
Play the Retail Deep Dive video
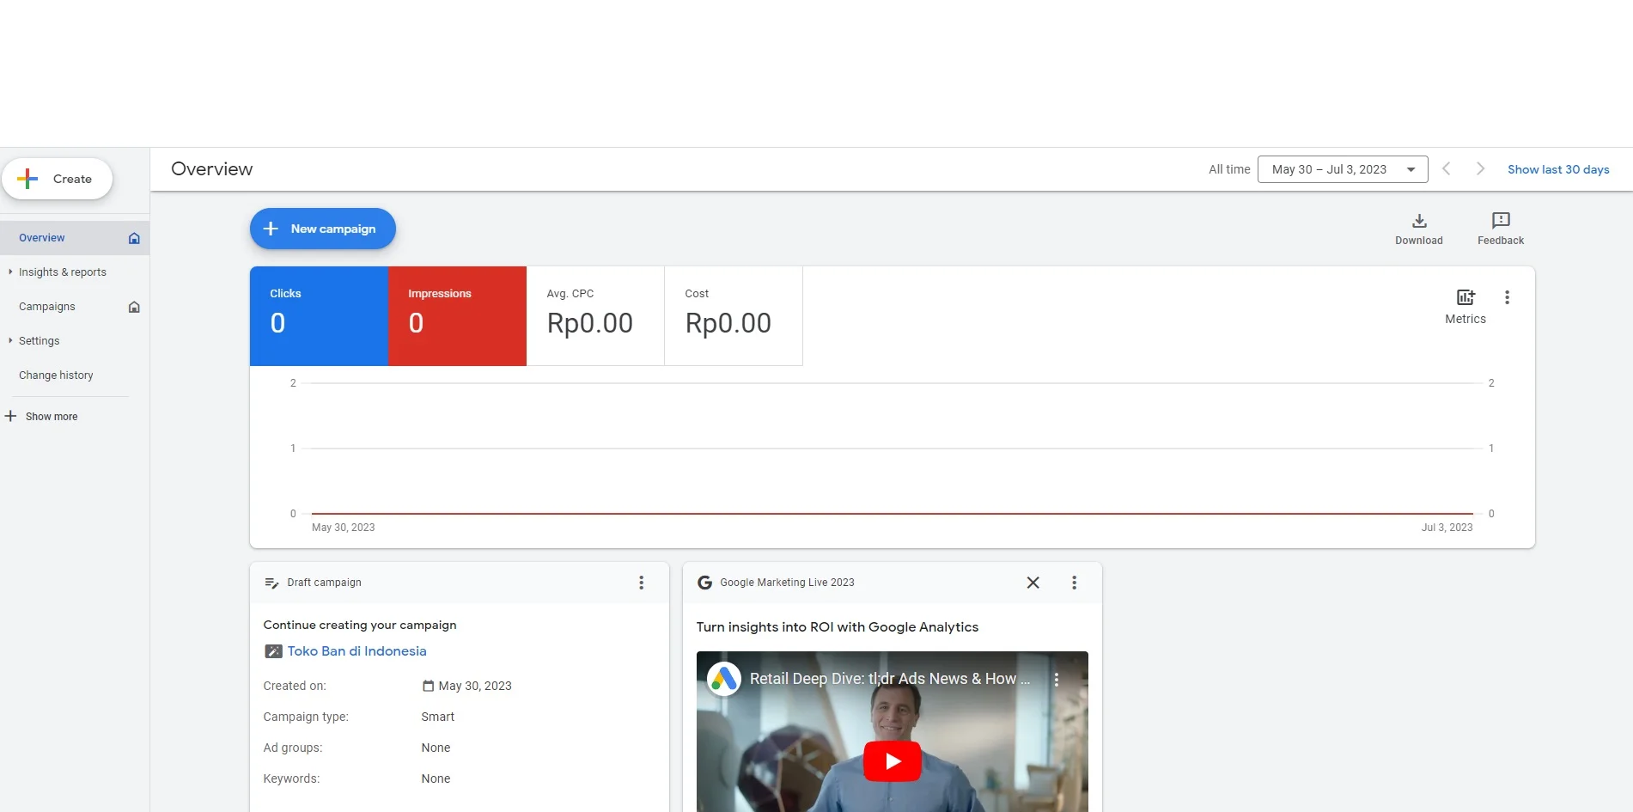click(892, 761)
